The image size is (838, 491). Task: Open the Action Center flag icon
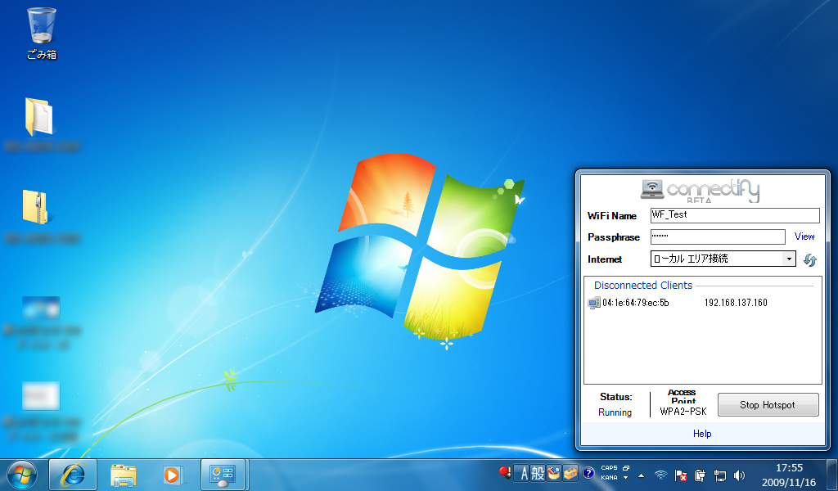point(680,475)
